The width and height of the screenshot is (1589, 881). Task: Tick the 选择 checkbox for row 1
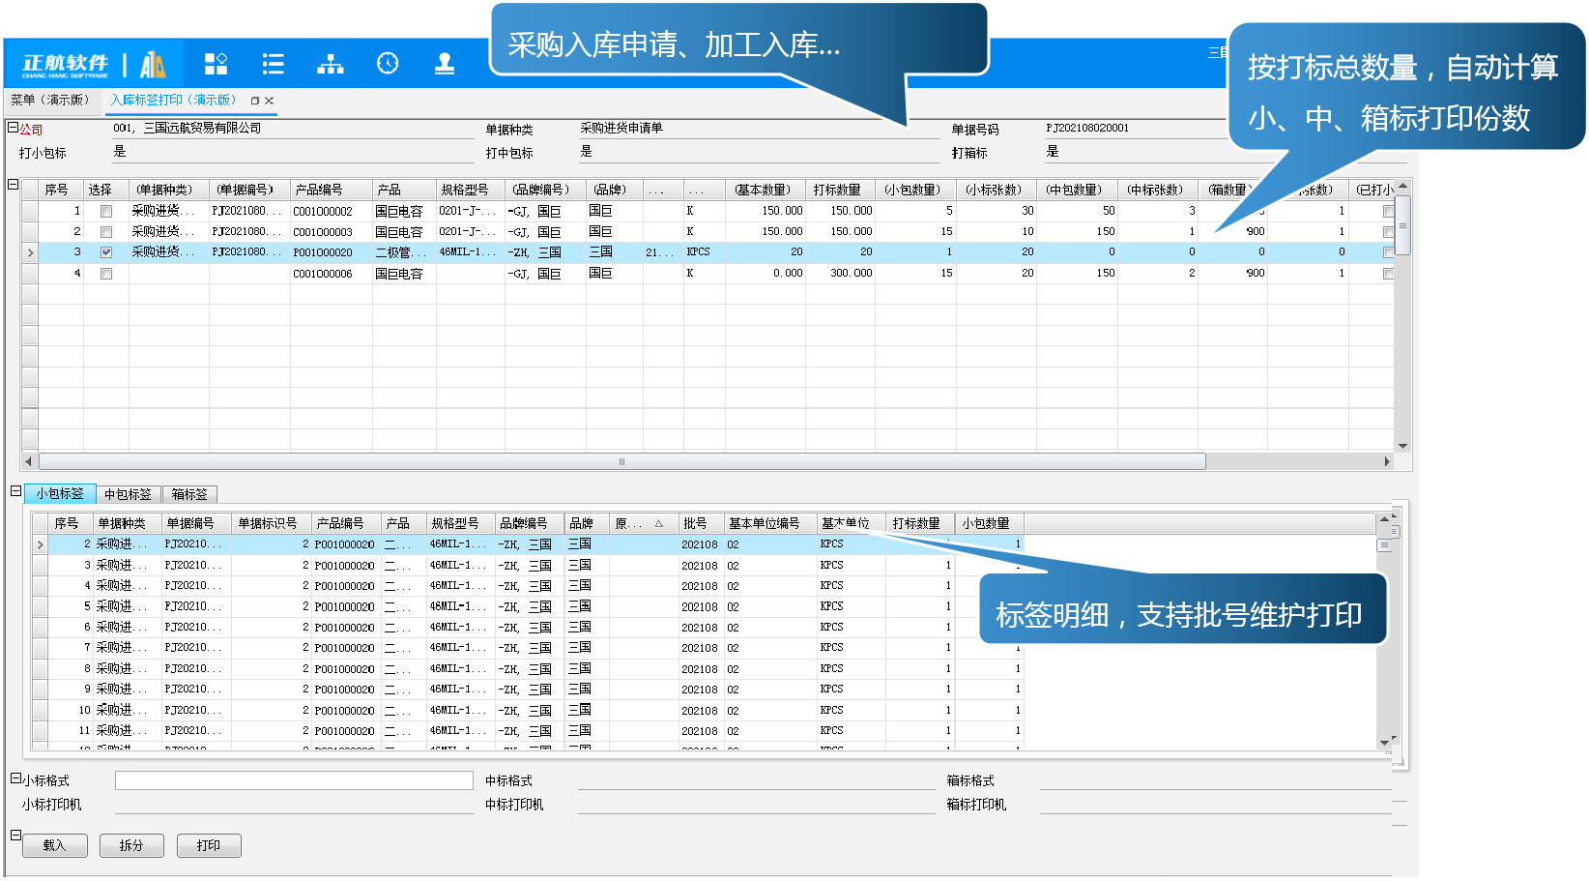click(106, 211)
